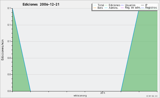Viewport: 160px width, 98px height.
Task: Click the Ediciones/min y-axis label
Action: point(2,50)
